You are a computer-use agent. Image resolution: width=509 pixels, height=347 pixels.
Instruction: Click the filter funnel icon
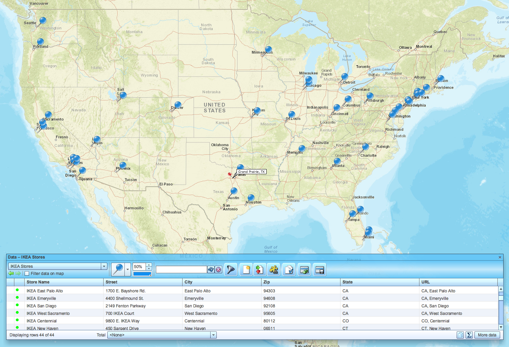tap(231, 270)
